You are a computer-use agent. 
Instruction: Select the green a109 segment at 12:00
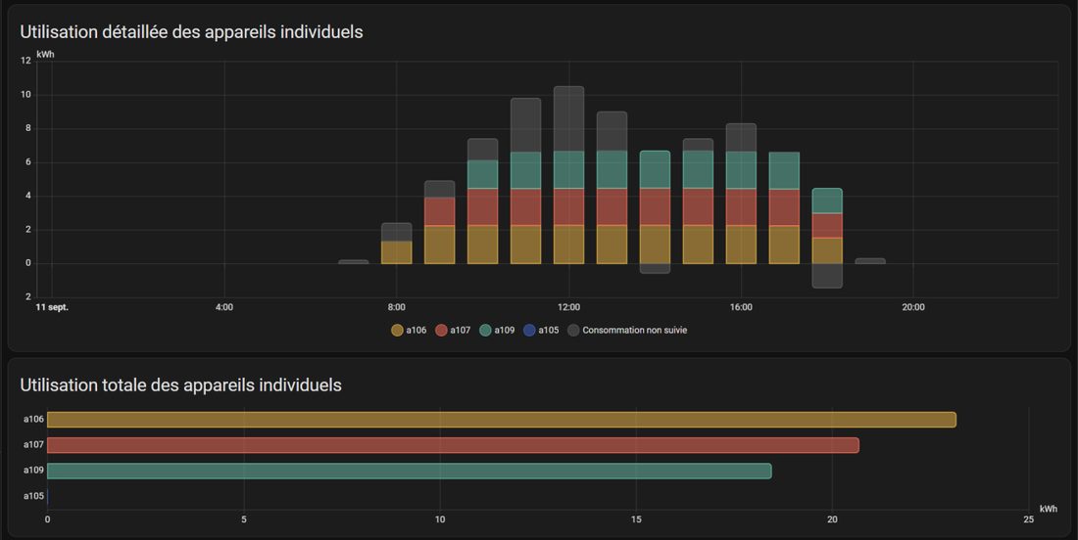(x=568, y=169)
